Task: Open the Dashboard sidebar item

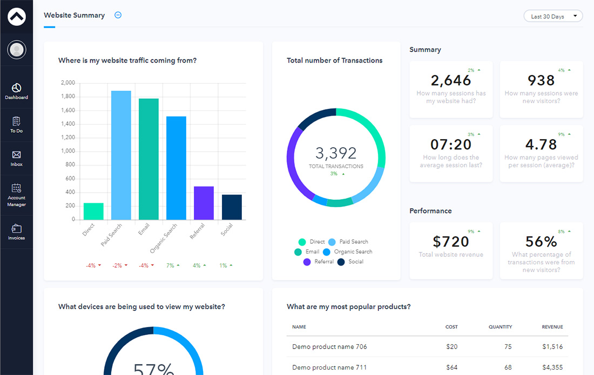Action: click(x=16, y=91)
